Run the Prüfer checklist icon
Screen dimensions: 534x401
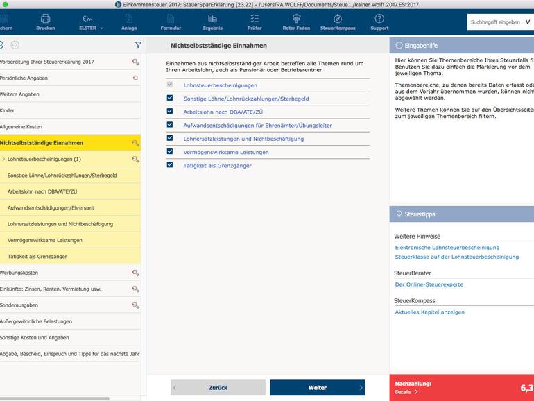(255, 19)
